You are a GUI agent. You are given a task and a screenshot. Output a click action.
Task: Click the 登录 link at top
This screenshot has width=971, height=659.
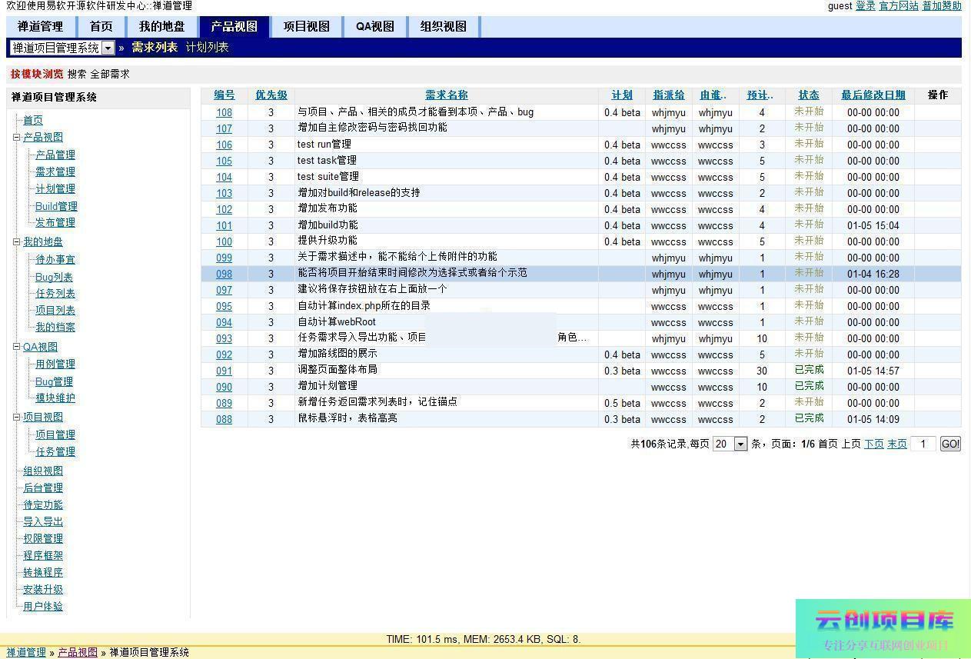click(x=865, y=6)
